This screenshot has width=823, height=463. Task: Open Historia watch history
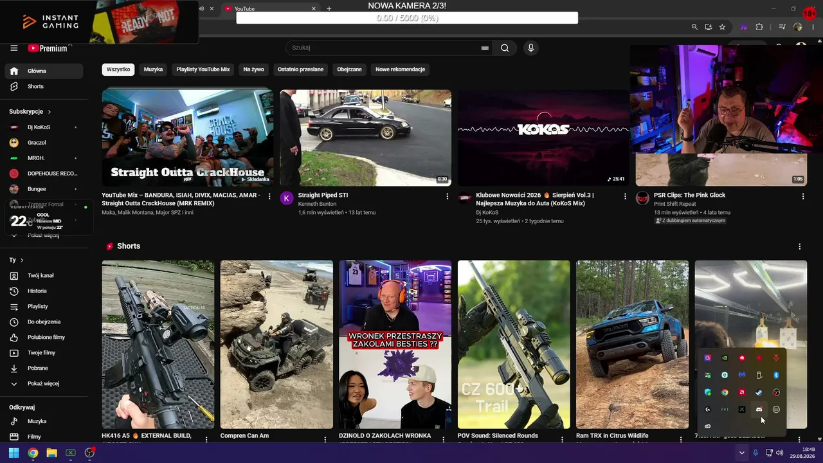(44, 291)
